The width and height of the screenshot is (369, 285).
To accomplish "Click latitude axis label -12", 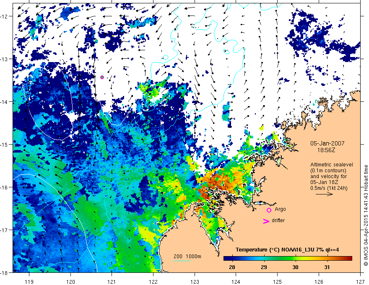I will [5, 16].
